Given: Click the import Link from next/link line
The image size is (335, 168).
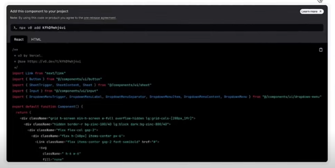Looking at the screenshot, I should 39,73.
